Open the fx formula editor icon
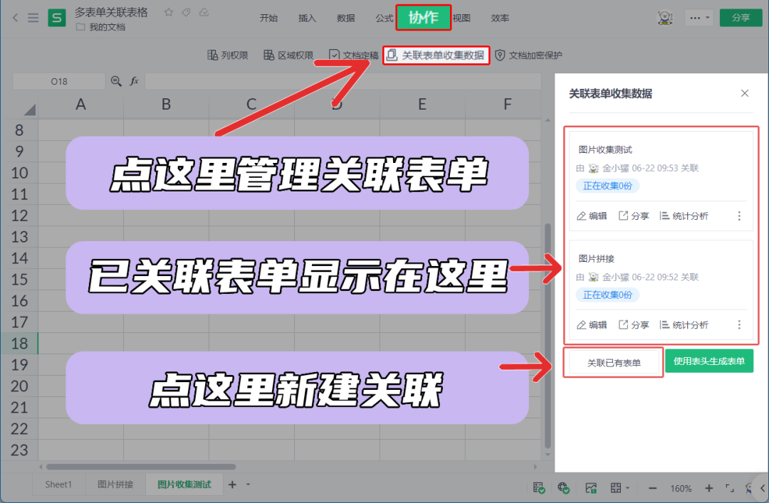This screenshot has height=503, width=769. [x=135, y=81]
